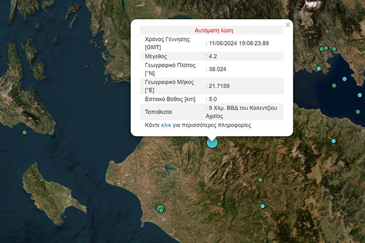365x243 pixels.
Task: Select the southernmost cyan marker below the green one
Action: 262,207
